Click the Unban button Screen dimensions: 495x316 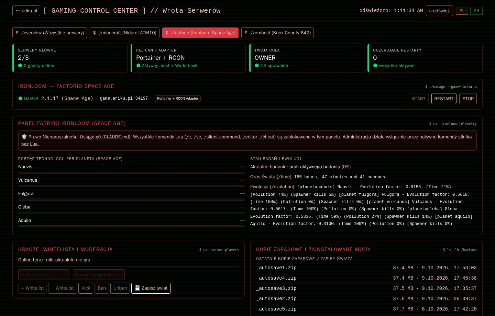tap(120, 288)
